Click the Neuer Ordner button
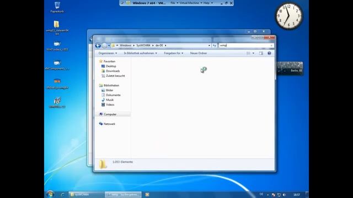 (x=199, y=53)
